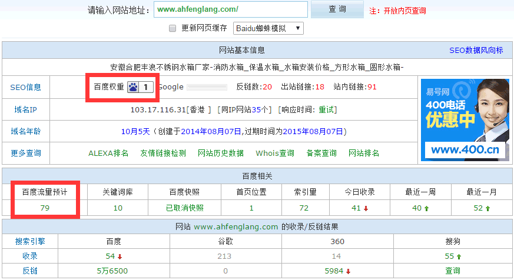Open the 网站排名 link

coord(363,153)
